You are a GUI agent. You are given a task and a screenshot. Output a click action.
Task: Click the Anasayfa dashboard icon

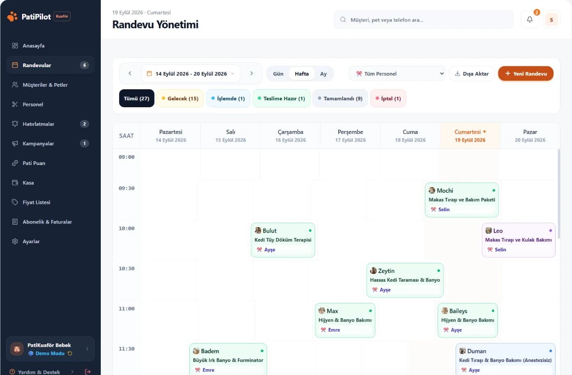point(15,45)
